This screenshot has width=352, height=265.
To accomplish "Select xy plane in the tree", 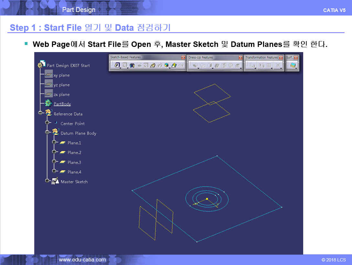I will tap(61, 75).
